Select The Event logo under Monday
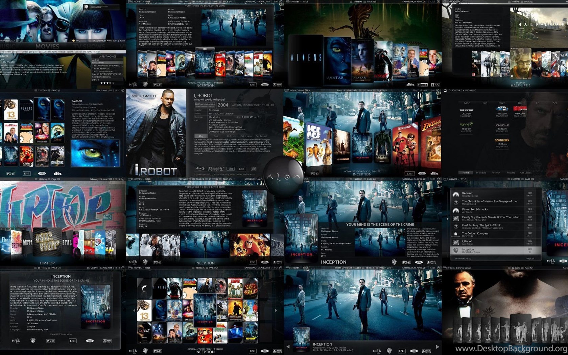Image resolution: width=568 pixels, height=355 pixels. 466,110
